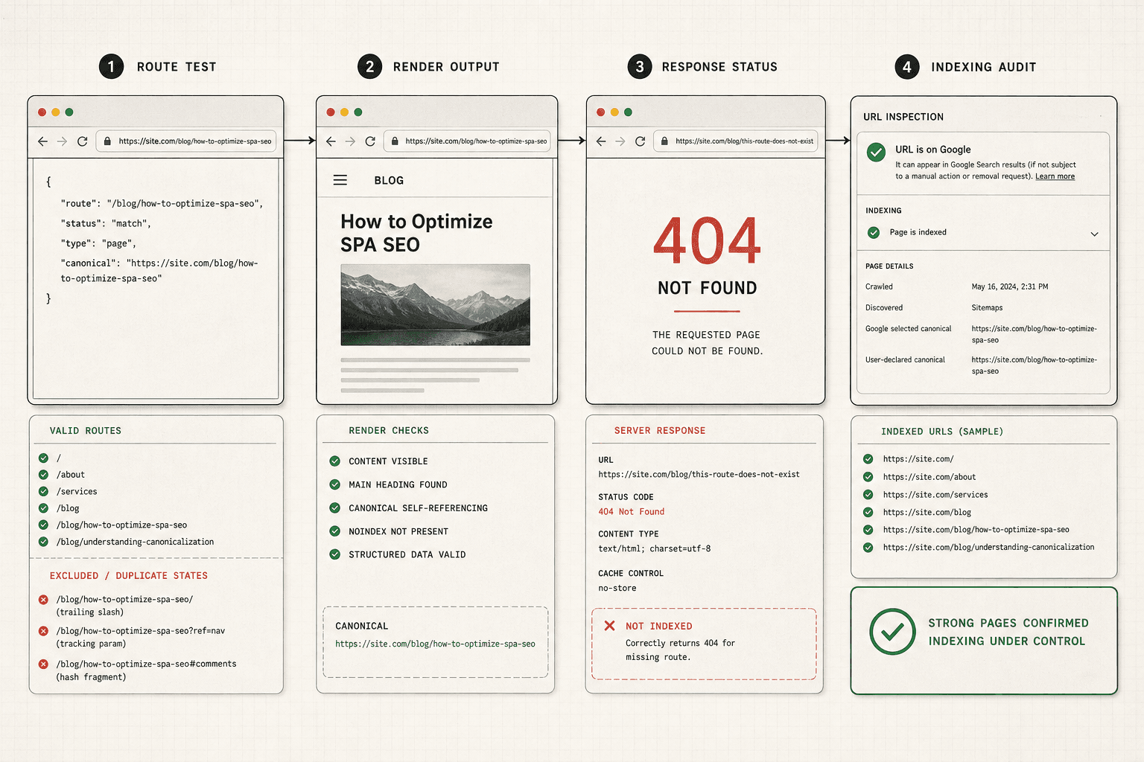This screenshot has height=762, width=1144.
Task: Click crawled date May 16, 2024, 2:31 PM
Action: point(1010,286)
